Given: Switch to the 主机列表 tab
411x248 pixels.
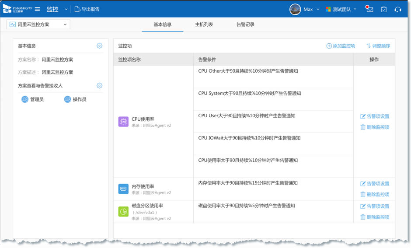Looking at the screenshot, I should (204, 24).
